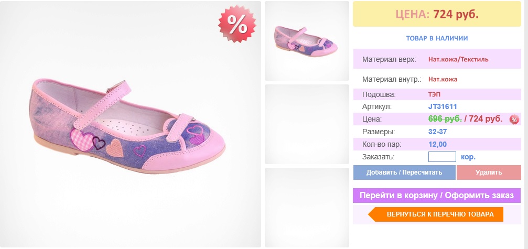Click the ТЭП sole material value
Screen dimensions: 528x249
coord(434,94)
